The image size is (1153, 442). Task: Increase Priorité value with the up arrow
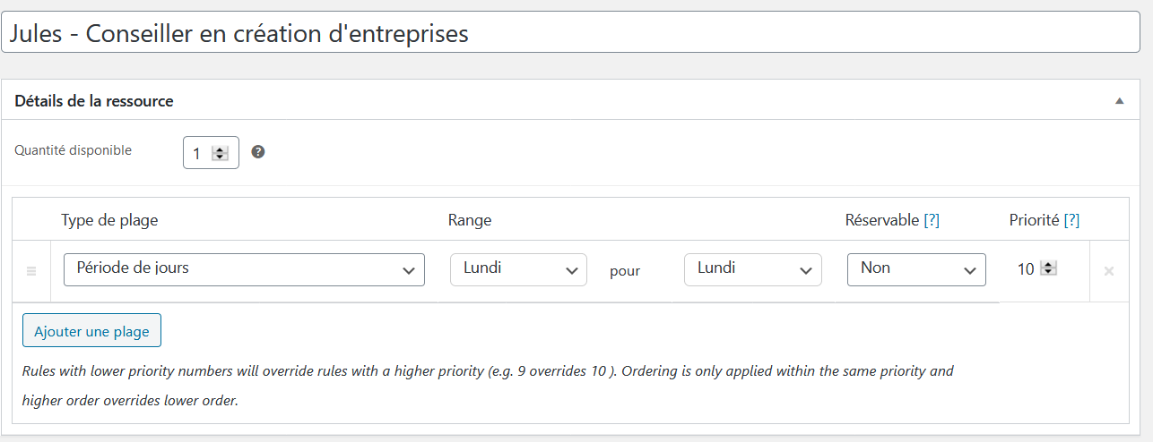tap(1048, 265)
